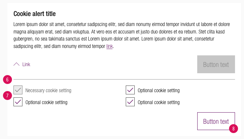Click upper right-column 'Optional cookie setting' label
Image resolution: width=244 pixels, height=139 pixels.
[159, 90]
